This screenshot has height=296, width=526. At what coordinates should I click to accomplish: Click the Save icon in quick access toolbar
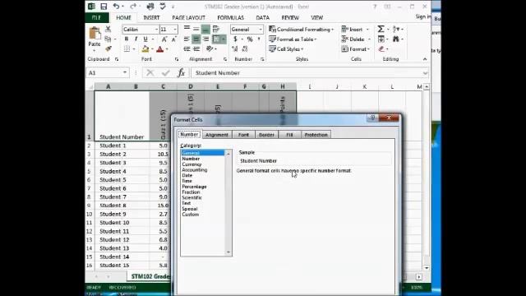[x=104, y=7]
